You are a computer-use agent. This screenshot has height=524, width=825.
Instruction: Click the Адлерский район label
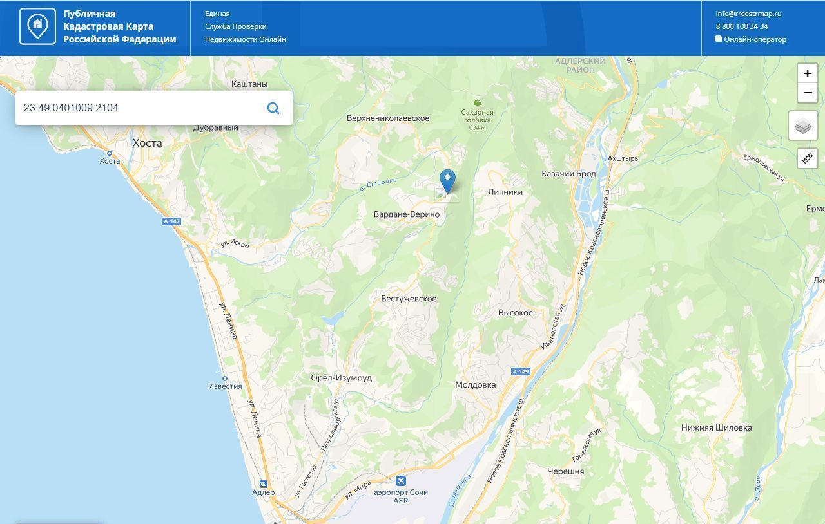(x=581, y=65)
